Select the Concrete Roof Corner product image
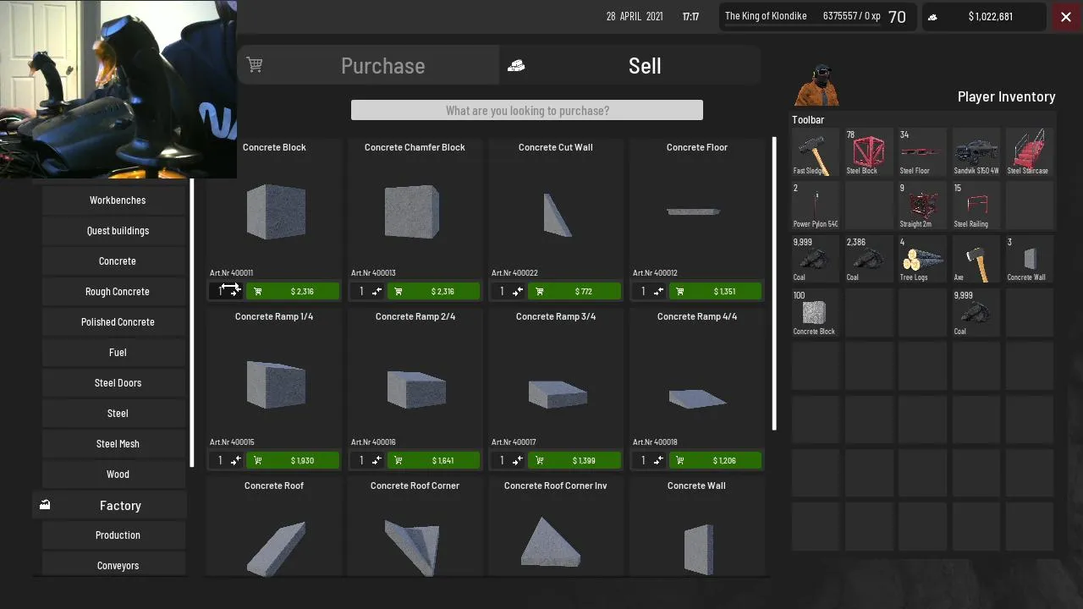 click(412, 547)
